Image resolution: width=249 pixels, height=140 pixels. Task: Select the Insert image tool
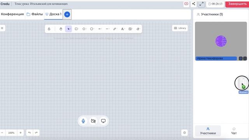(x=130, y=29)
